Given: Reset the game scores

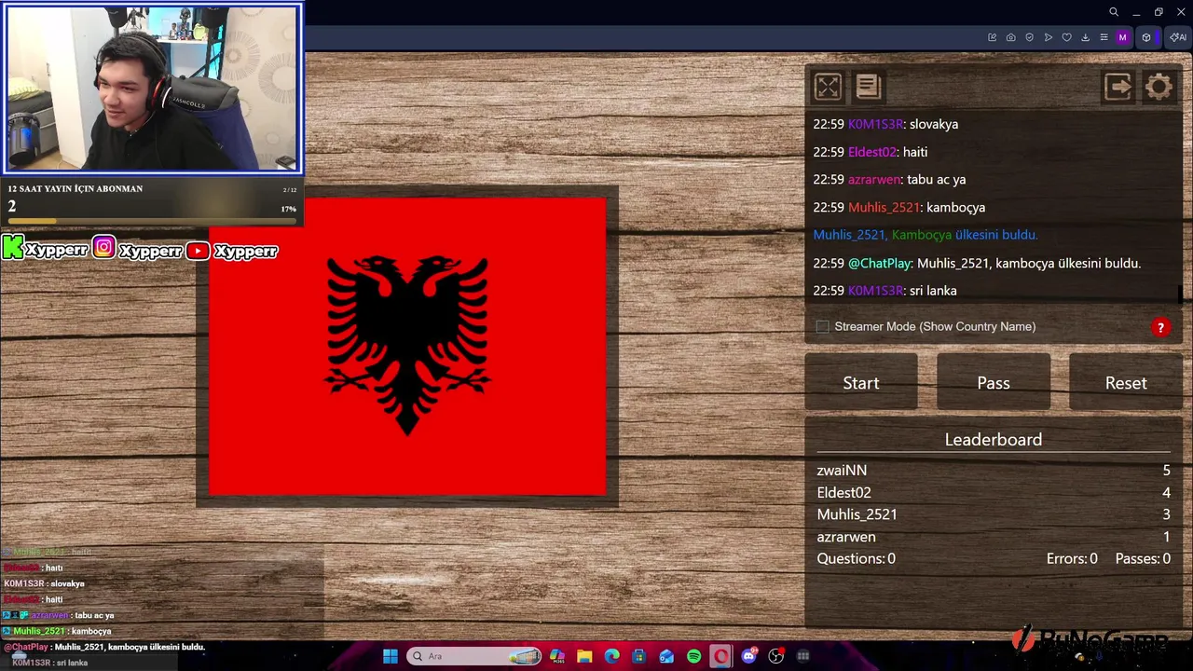Looking at the screenshot, I should click(1126, 383).
